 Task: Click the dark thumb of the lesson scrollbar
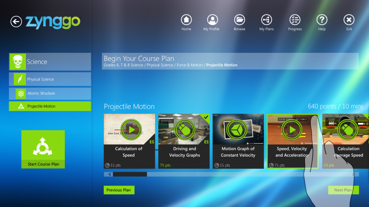pos(130,174)
